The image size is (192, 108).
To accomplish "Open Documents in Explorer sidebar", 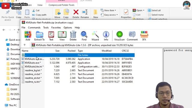I will click(x=13, y=54).
